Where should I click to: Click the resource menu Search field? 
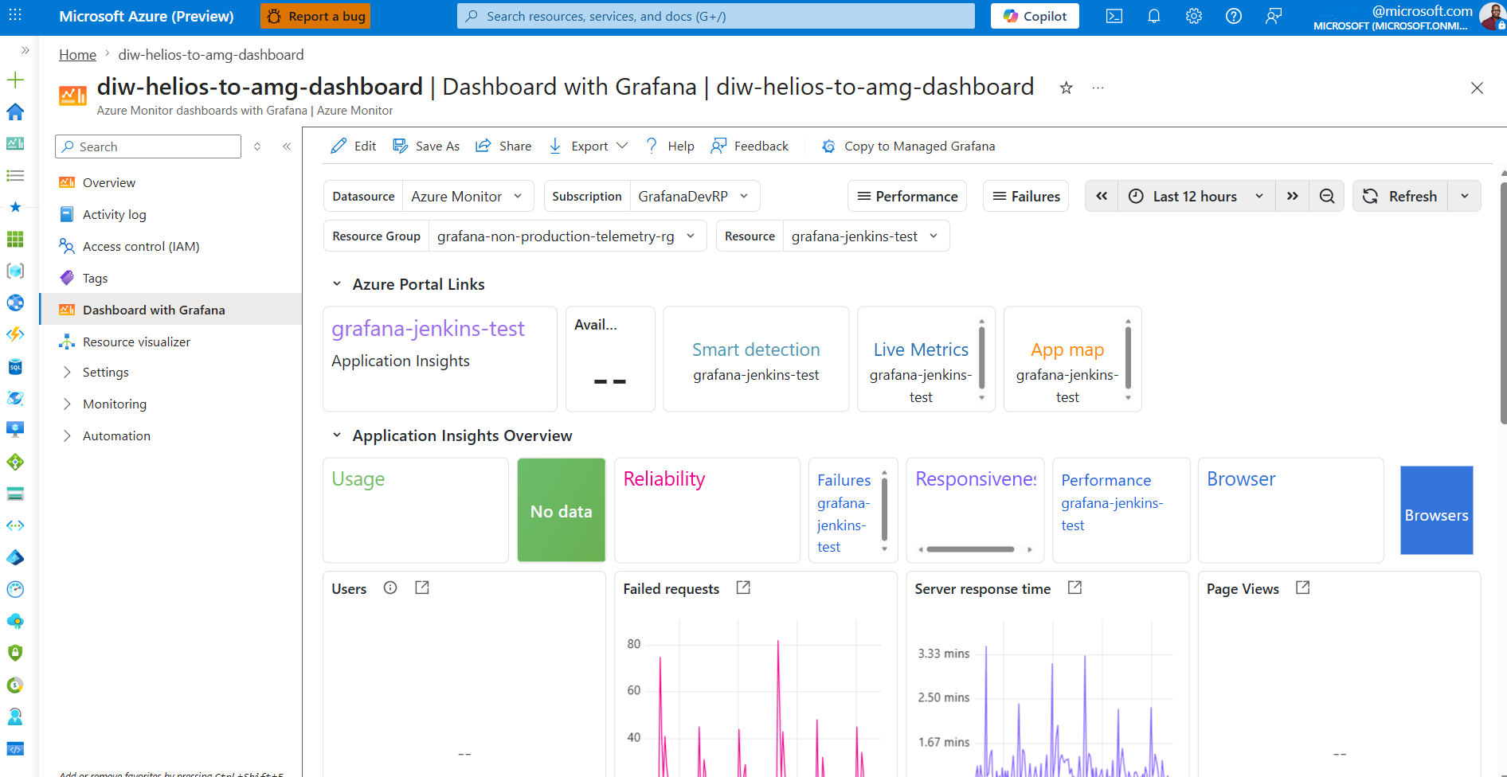[148, 146]
